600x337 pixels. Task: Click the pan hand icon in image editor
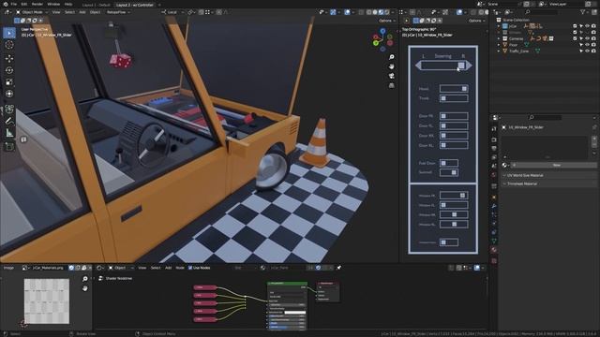pos(85,288)
